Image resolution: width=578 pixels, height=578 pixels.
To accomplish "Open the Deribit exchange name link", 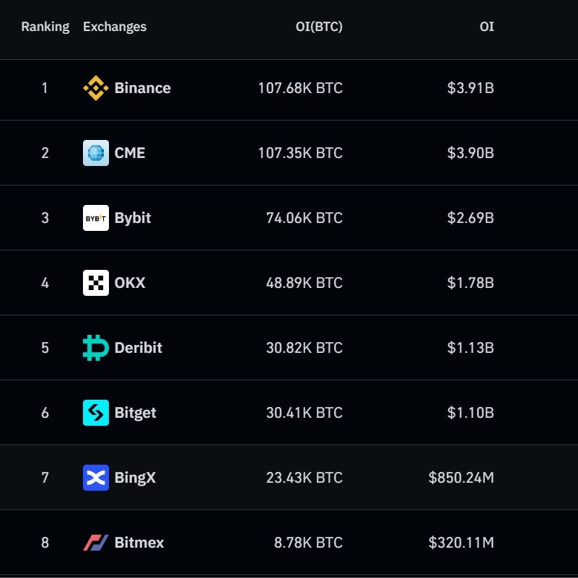I will coord(139,348).
